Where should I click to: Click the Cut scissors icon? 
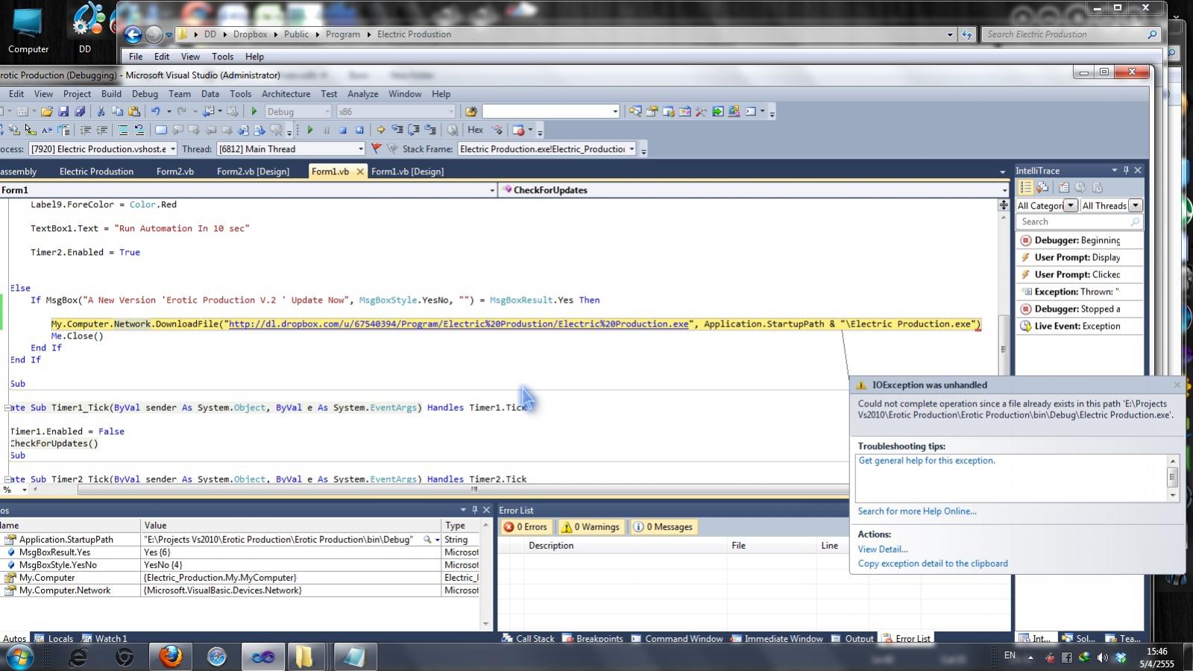coord(101,112)
